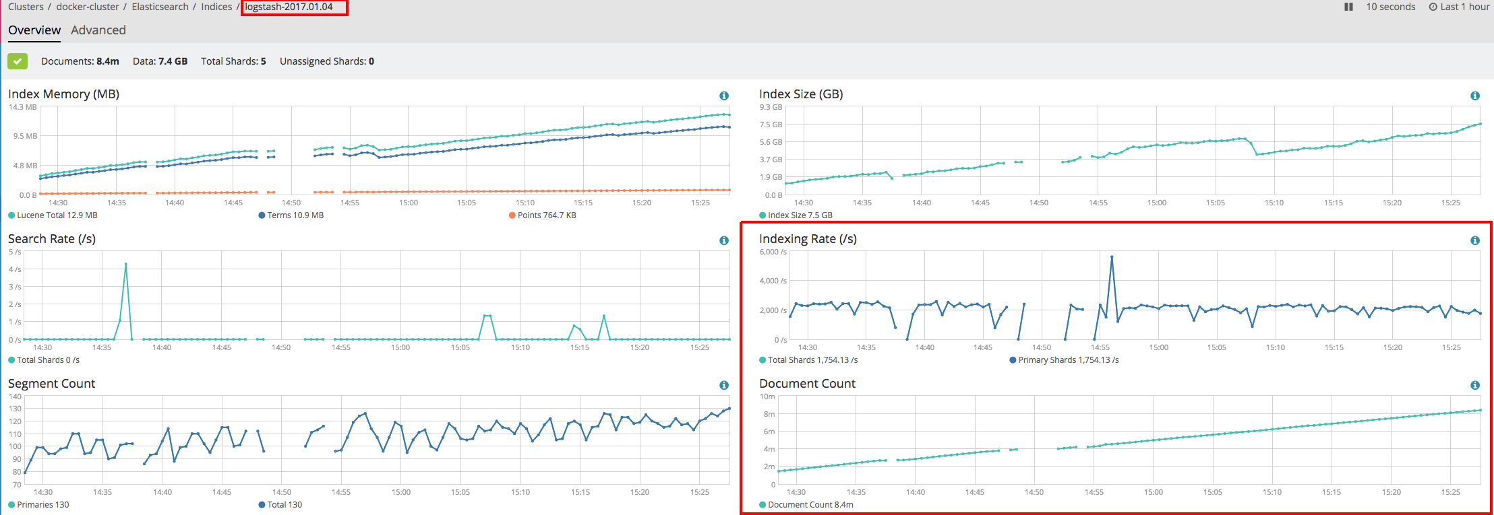Switch to the Overview tab

[x=34, y=30]
